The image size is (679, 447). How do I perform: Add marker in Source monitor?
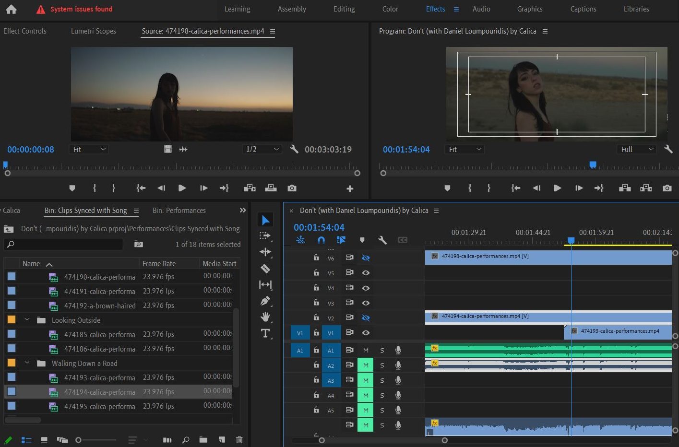(72, 188)
